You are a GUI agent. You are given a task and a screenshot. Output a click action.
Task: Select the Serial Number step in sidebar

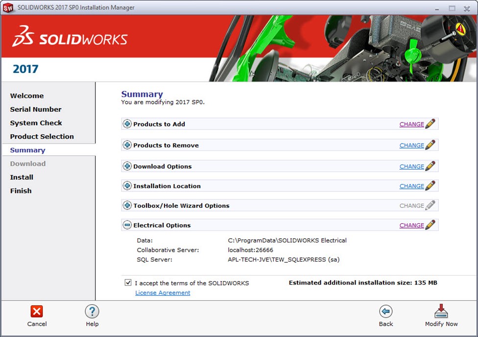[36, 109]
